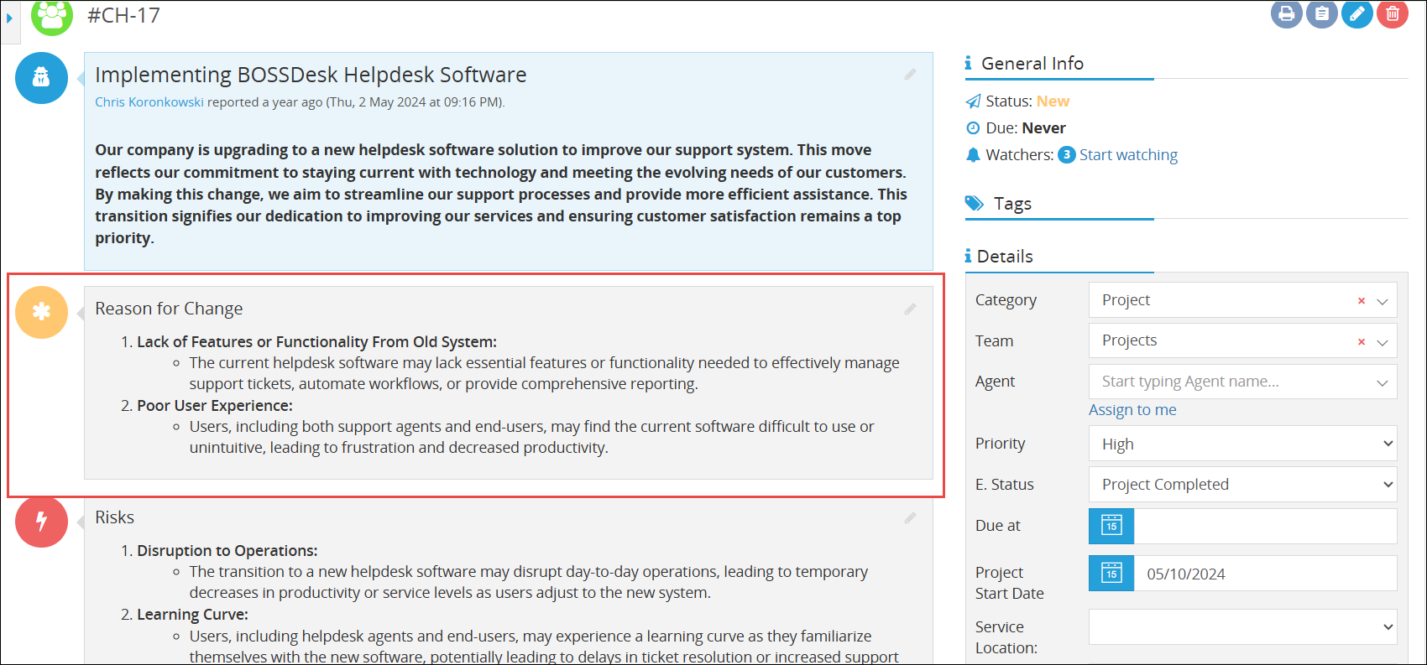Click the watchers count badge
The image size is (1427, 665).
point(1067,155)
